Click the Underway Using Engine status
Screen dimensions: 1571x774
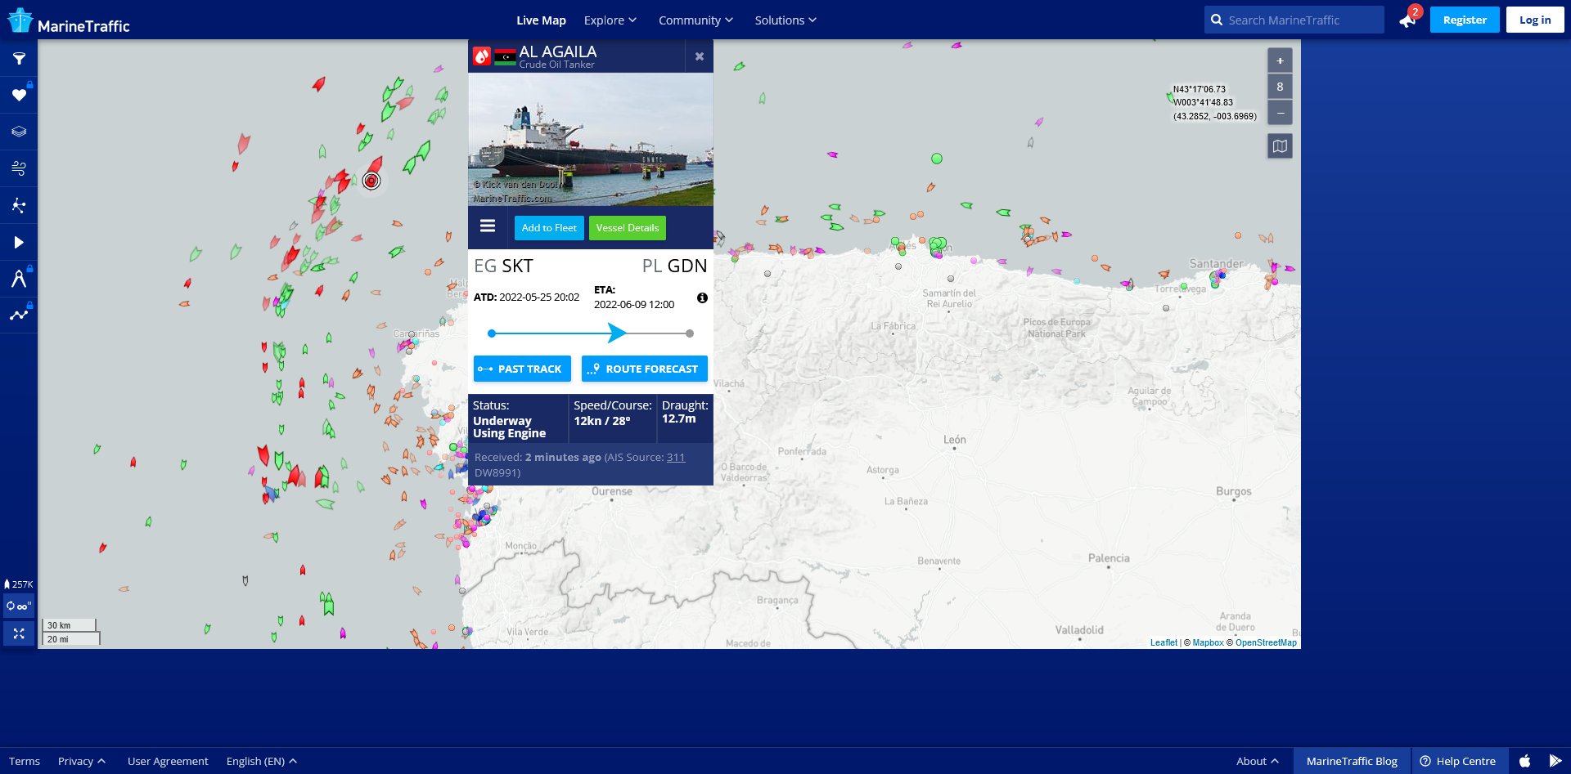tap(509, 427)
